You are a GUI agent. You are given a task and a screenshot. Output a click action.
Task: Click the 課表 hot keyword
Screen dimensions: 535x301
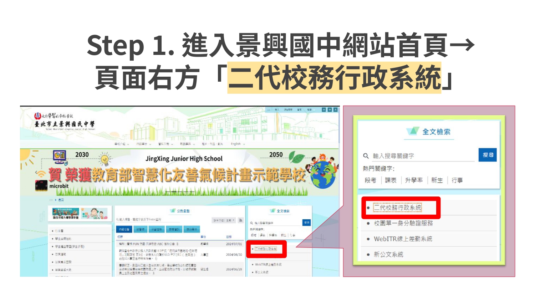pyautogui.click(x=391, y=180)
